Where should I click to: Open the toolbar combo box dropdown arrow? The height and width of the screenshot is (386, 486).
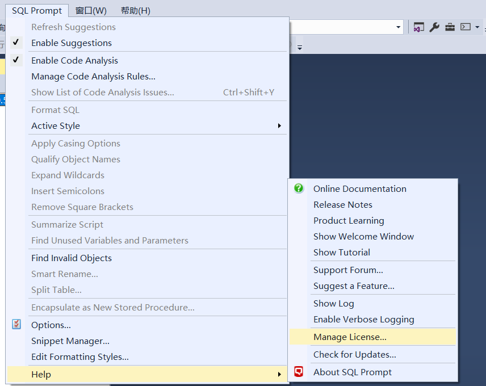(x=398, y=27)
